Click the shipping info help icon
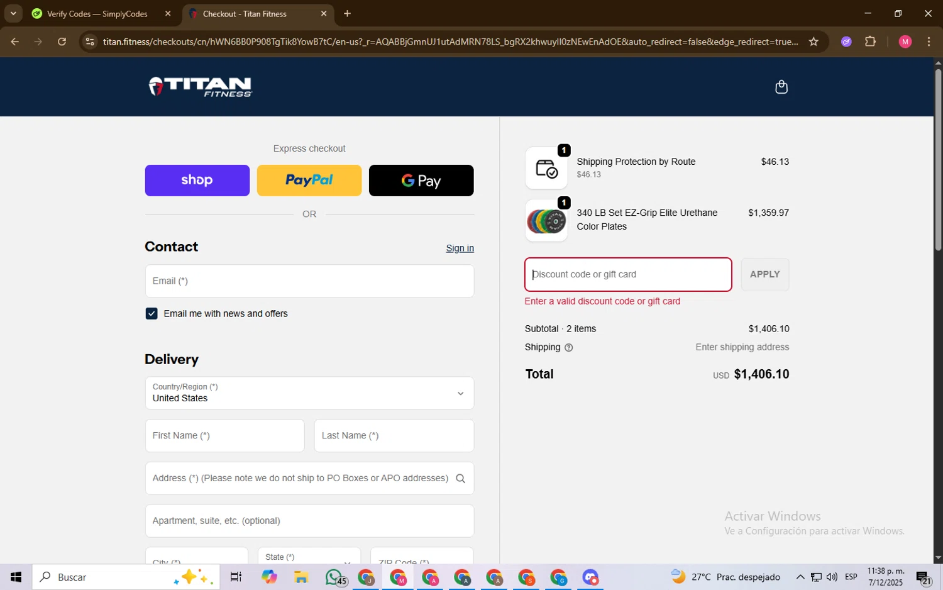 569,348
